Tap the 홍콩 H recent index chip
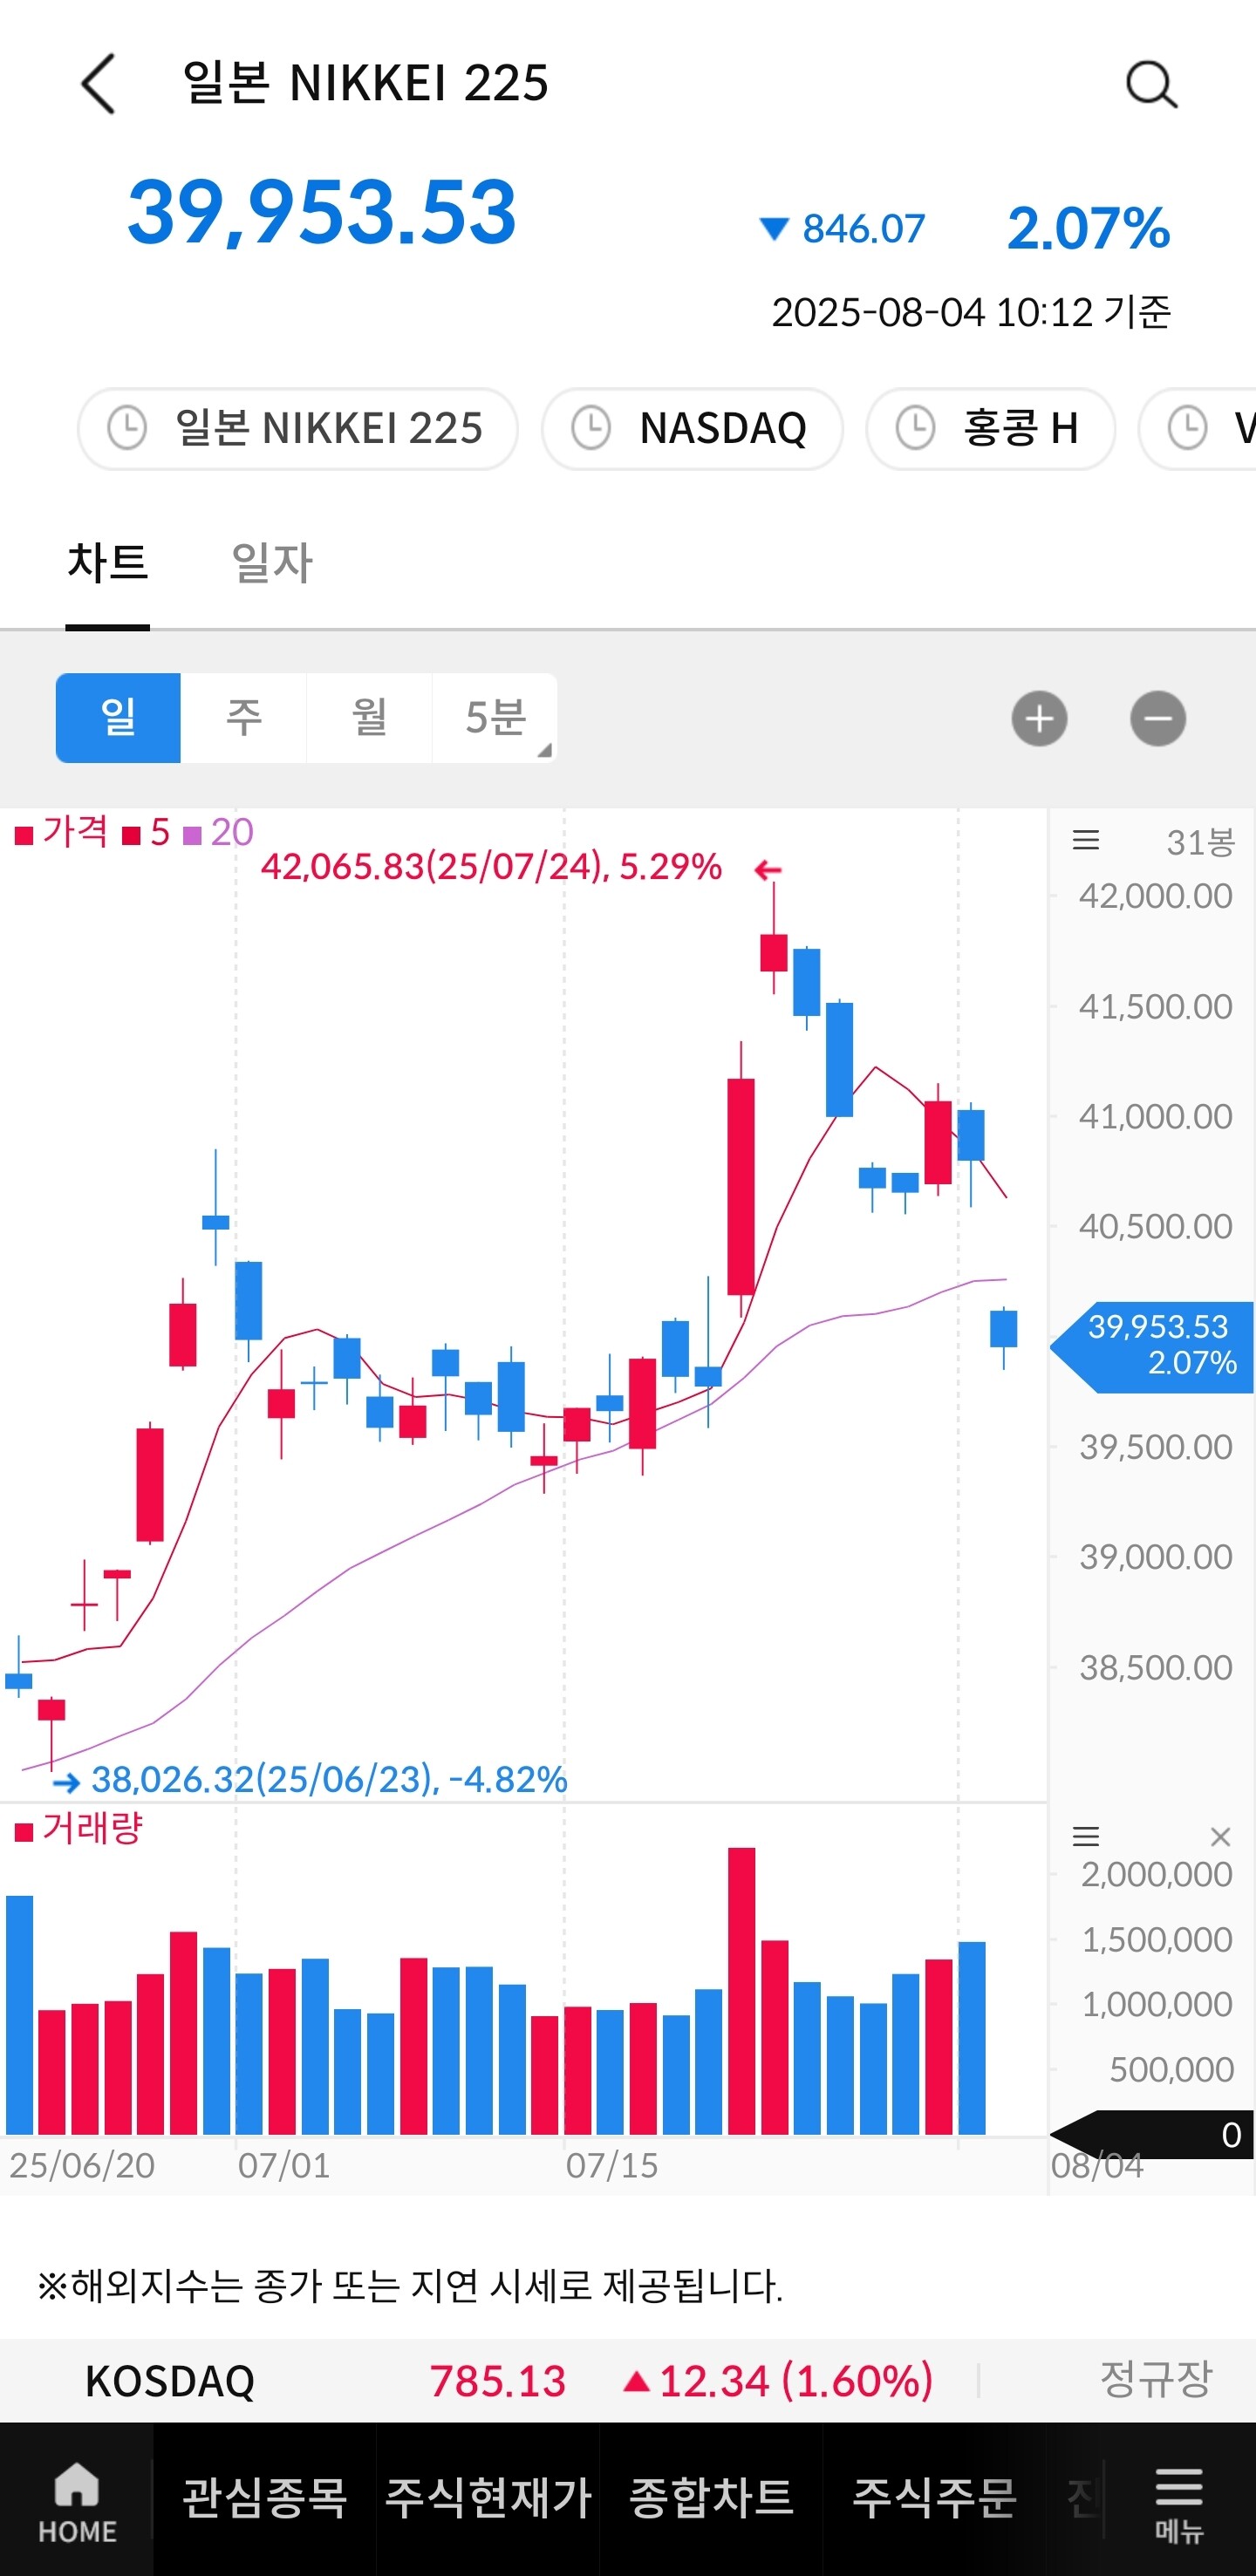1256x2576 pixels. tap(990, 429)
